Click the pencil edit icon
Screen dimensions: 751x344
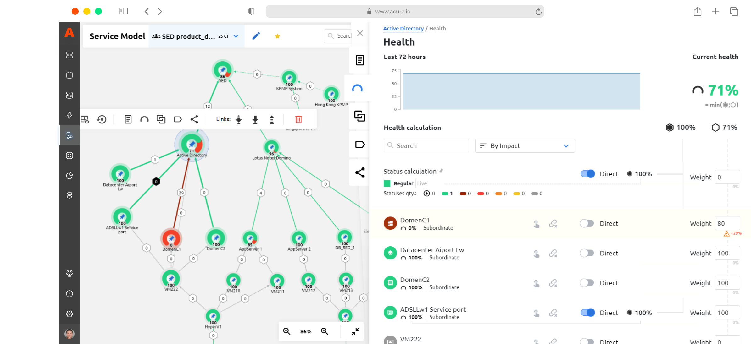click(256, 36)
